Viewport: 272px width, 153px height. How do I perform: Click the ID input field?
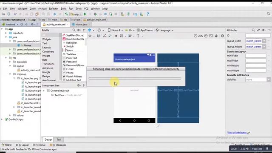258,35
